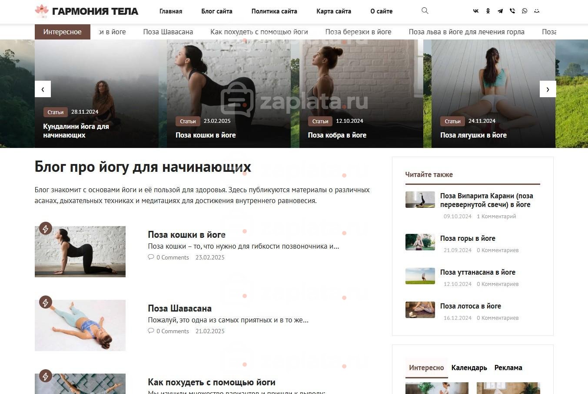Click 1 Комментарий under Поза Випарита Карани
Image resolution: width=588 pixels, height=394 pixels.
pyautogui.click(x=496, y=216)
